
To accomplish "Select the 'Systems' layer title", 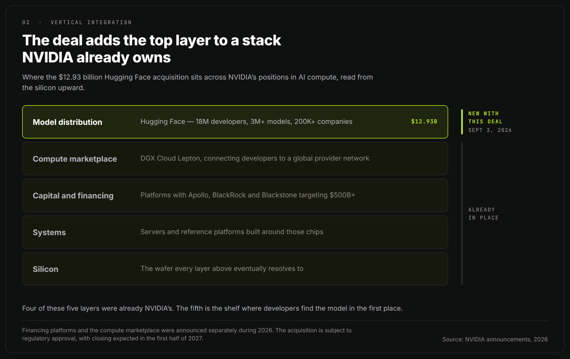I will (x=49, y=232).
